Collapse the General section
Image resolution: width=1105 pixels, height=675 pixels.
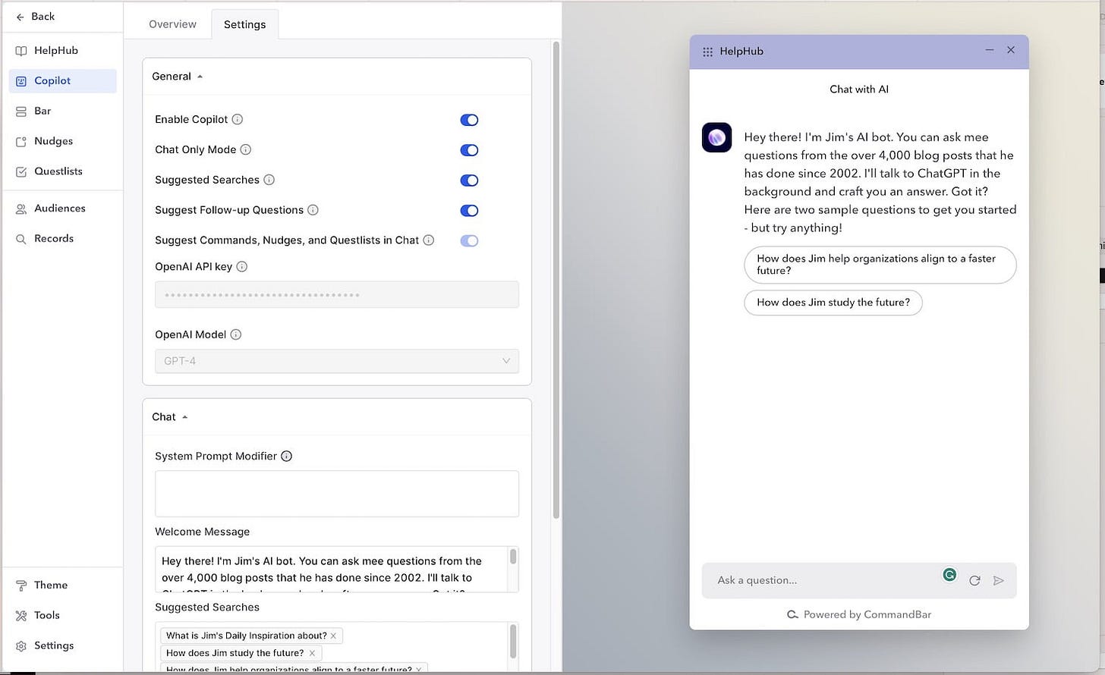[178, 77]
